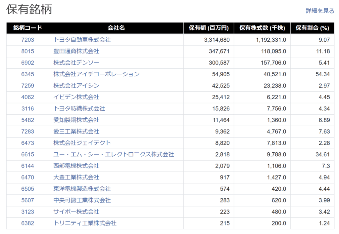Select the 3,314,680 holding value cell
This screenshot has height=234, width=339.
pyautogui.click(x=209, y=40)
